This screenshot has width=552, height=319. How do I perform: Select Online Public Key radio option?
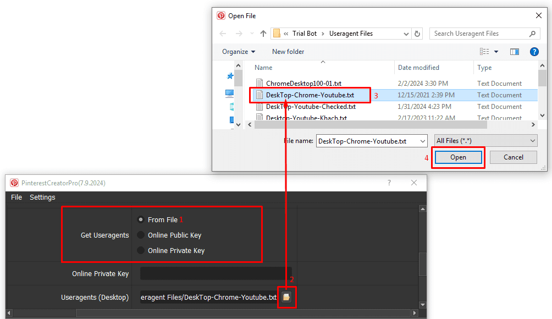point(141,235)
